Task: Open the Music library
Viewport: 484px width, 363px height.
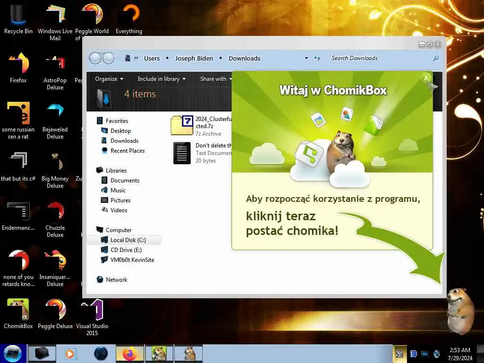Action: (113, 190)
